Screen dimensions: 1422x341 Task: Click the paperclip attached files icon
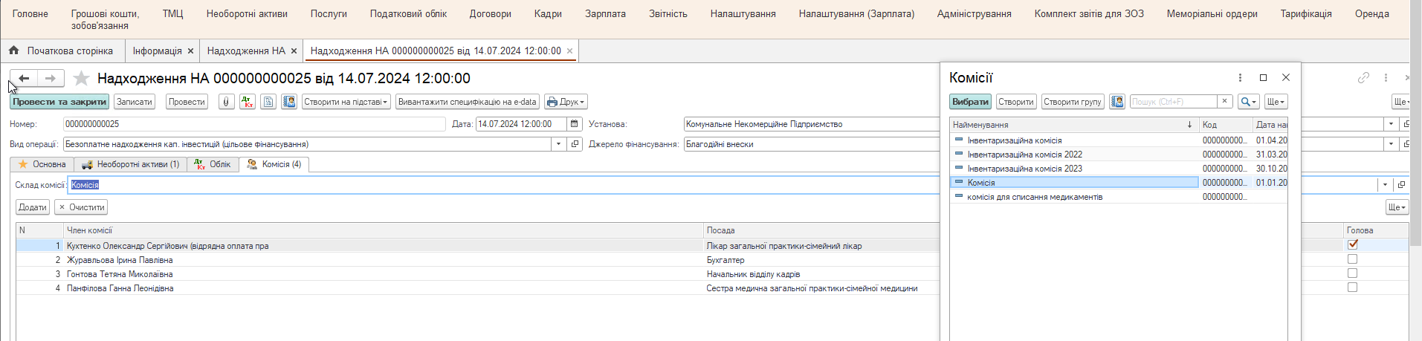[x=227, y=102]
